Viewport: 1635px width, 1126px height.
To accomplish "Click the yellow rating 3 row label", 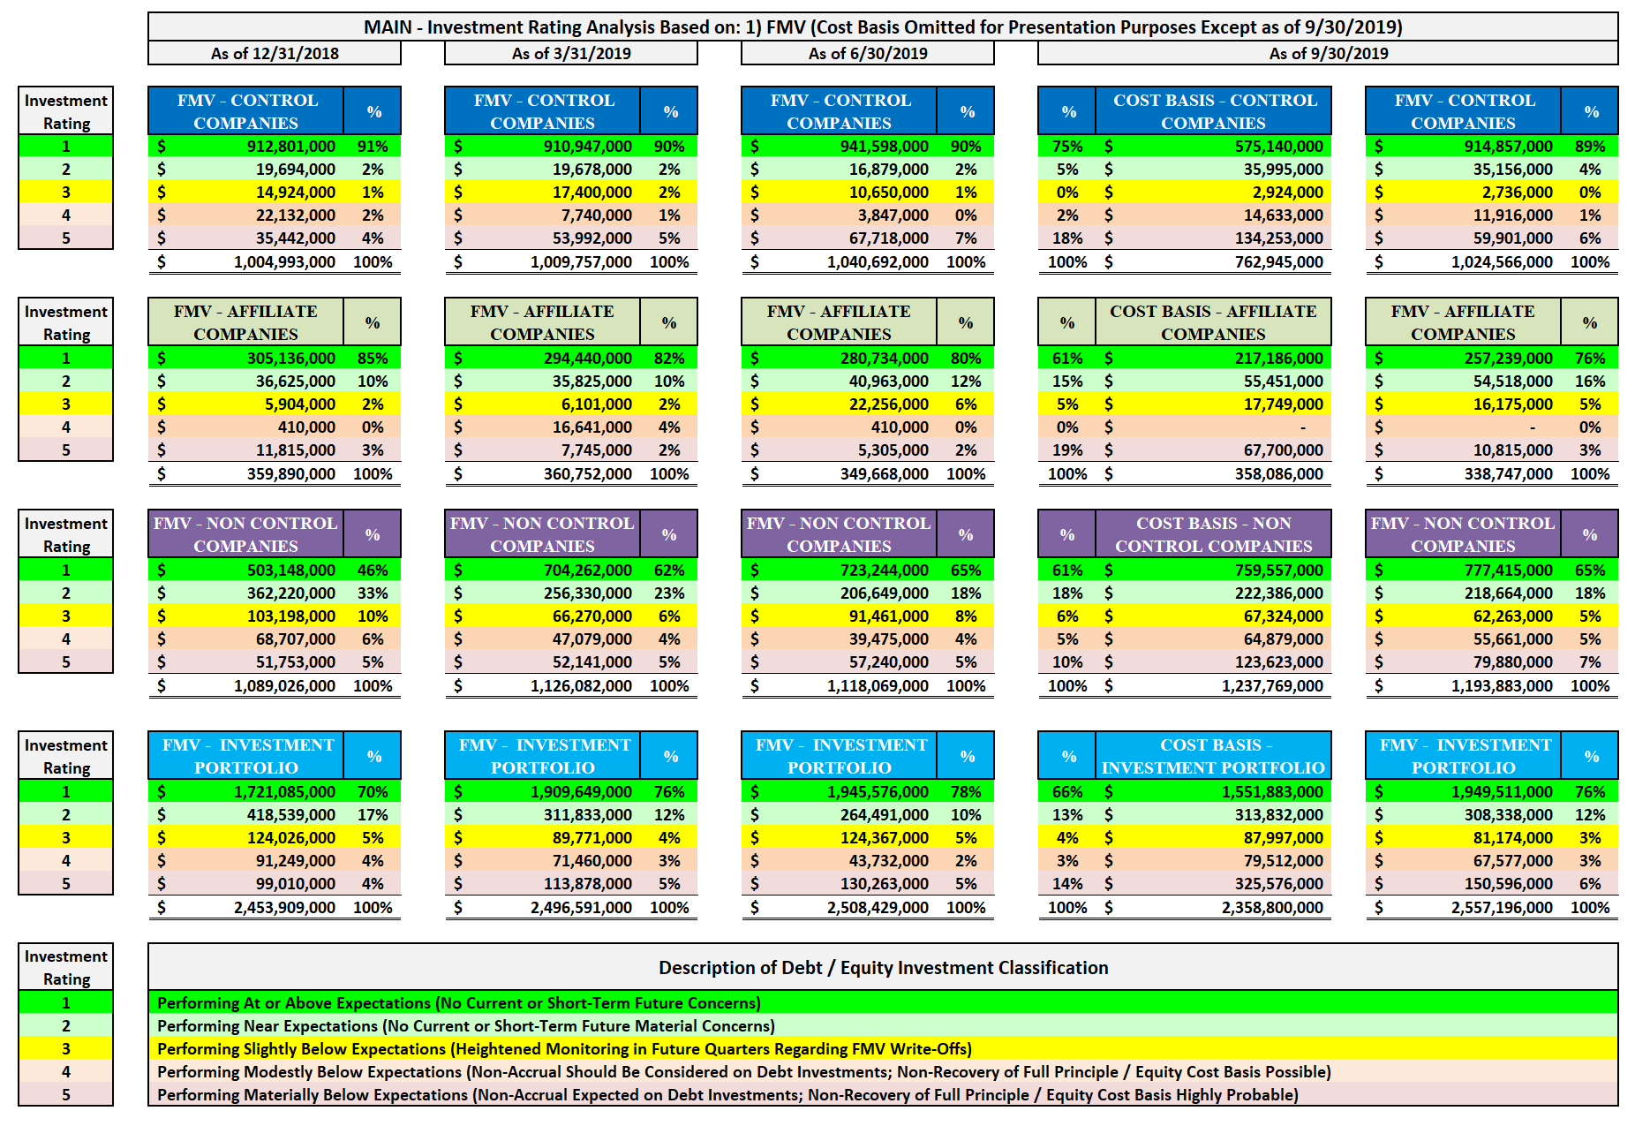I will pyautogui.click(x=65, y=192).
